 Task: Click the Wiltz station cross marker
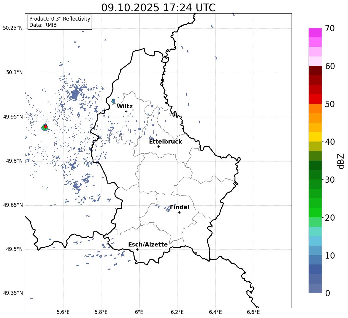pos(126,111)
